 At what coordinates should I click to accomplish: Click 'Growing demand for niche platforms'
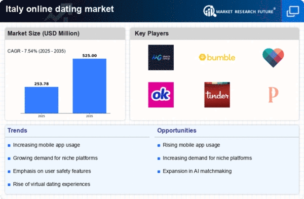55,158
